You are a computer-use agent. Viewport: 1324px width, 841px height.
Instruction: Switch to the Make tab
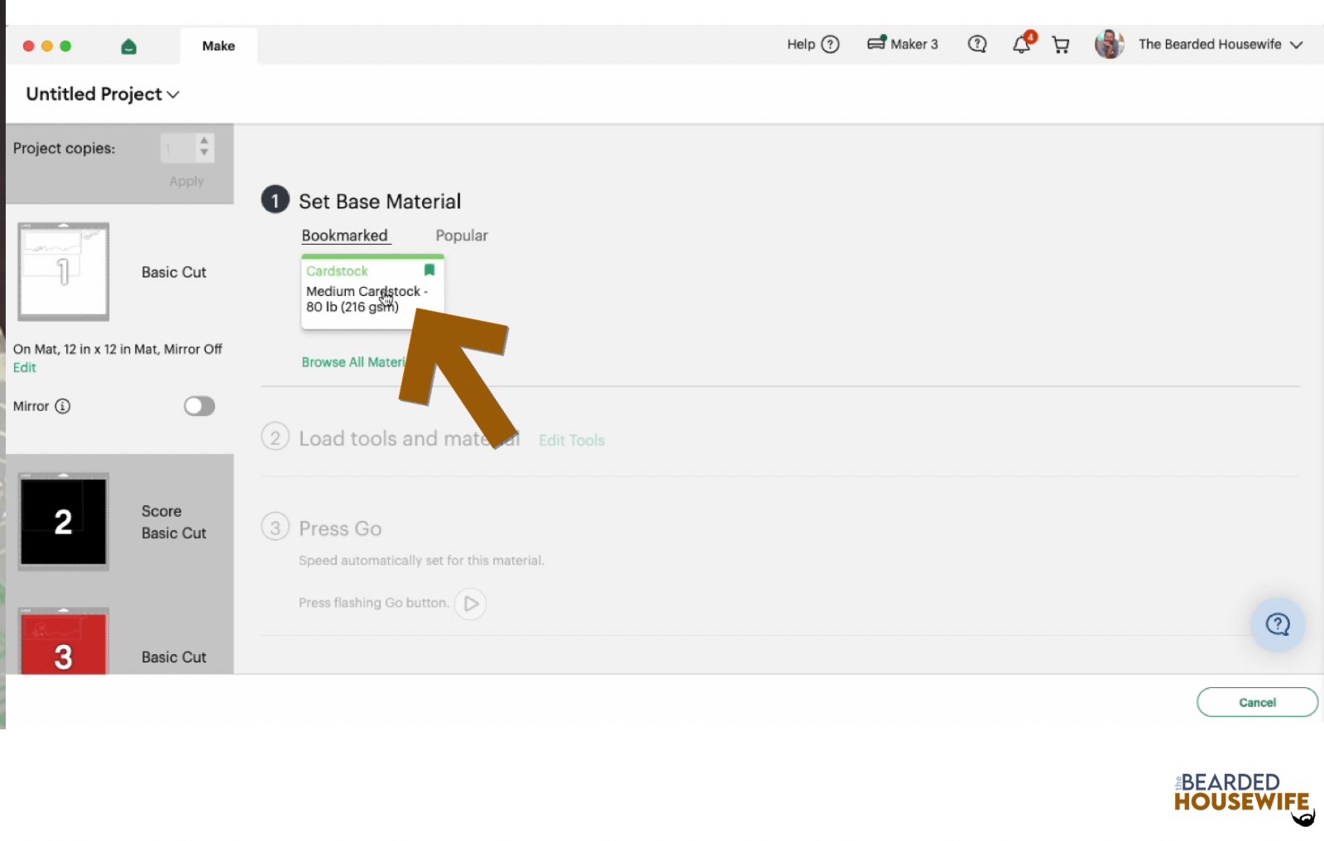click(x=218, y=46)
